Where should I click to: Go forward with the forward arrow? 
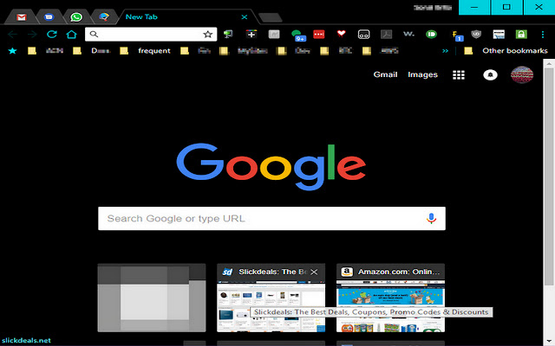coord(32,35)
